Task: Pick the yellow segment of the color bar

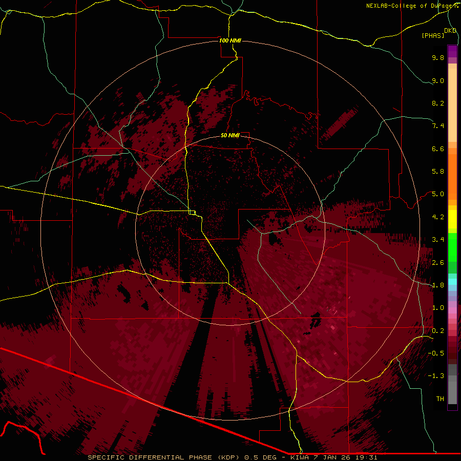Action: click(452, 219)
